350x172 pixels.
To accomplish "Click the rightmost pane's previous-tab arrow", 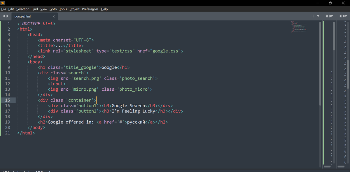I will (341, 16).
